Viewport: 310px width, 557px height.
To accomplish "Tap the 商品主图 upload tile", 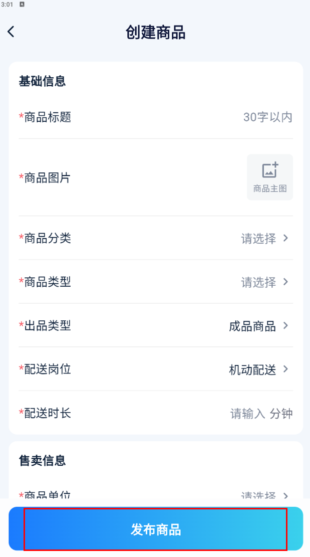I will 270,177.
